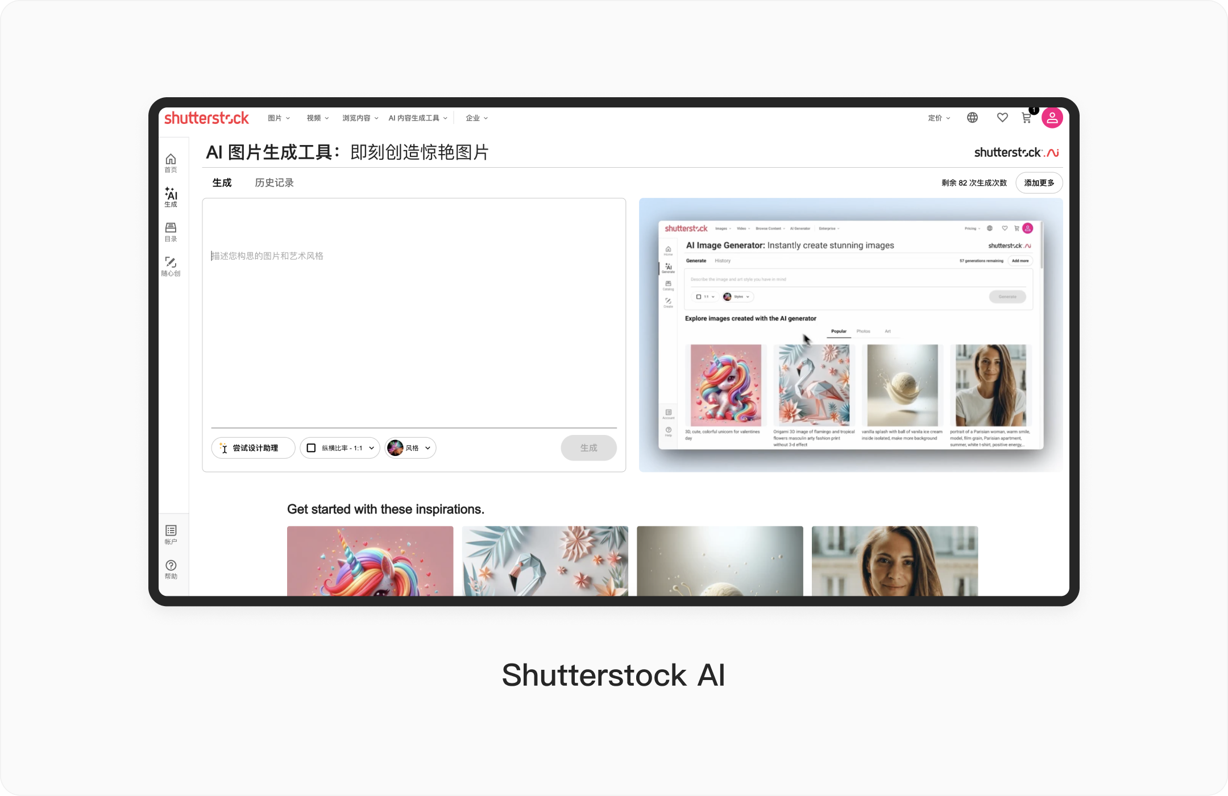Click the Shutterstock AI logo on the right
This screenshot has width=1228, height=796.
[1017, 152]
